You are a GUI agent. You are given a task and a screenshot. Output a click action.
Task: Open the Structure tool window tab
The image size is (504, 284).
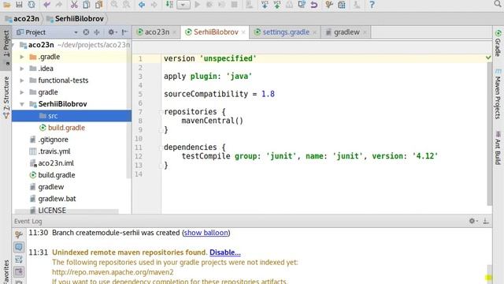tap(6, 97)
